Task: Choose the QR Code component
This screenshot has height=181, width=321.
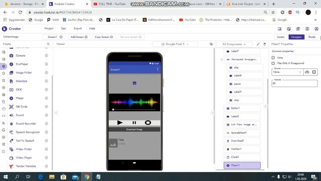Action: pyautogui.click(x=22, y=107)
